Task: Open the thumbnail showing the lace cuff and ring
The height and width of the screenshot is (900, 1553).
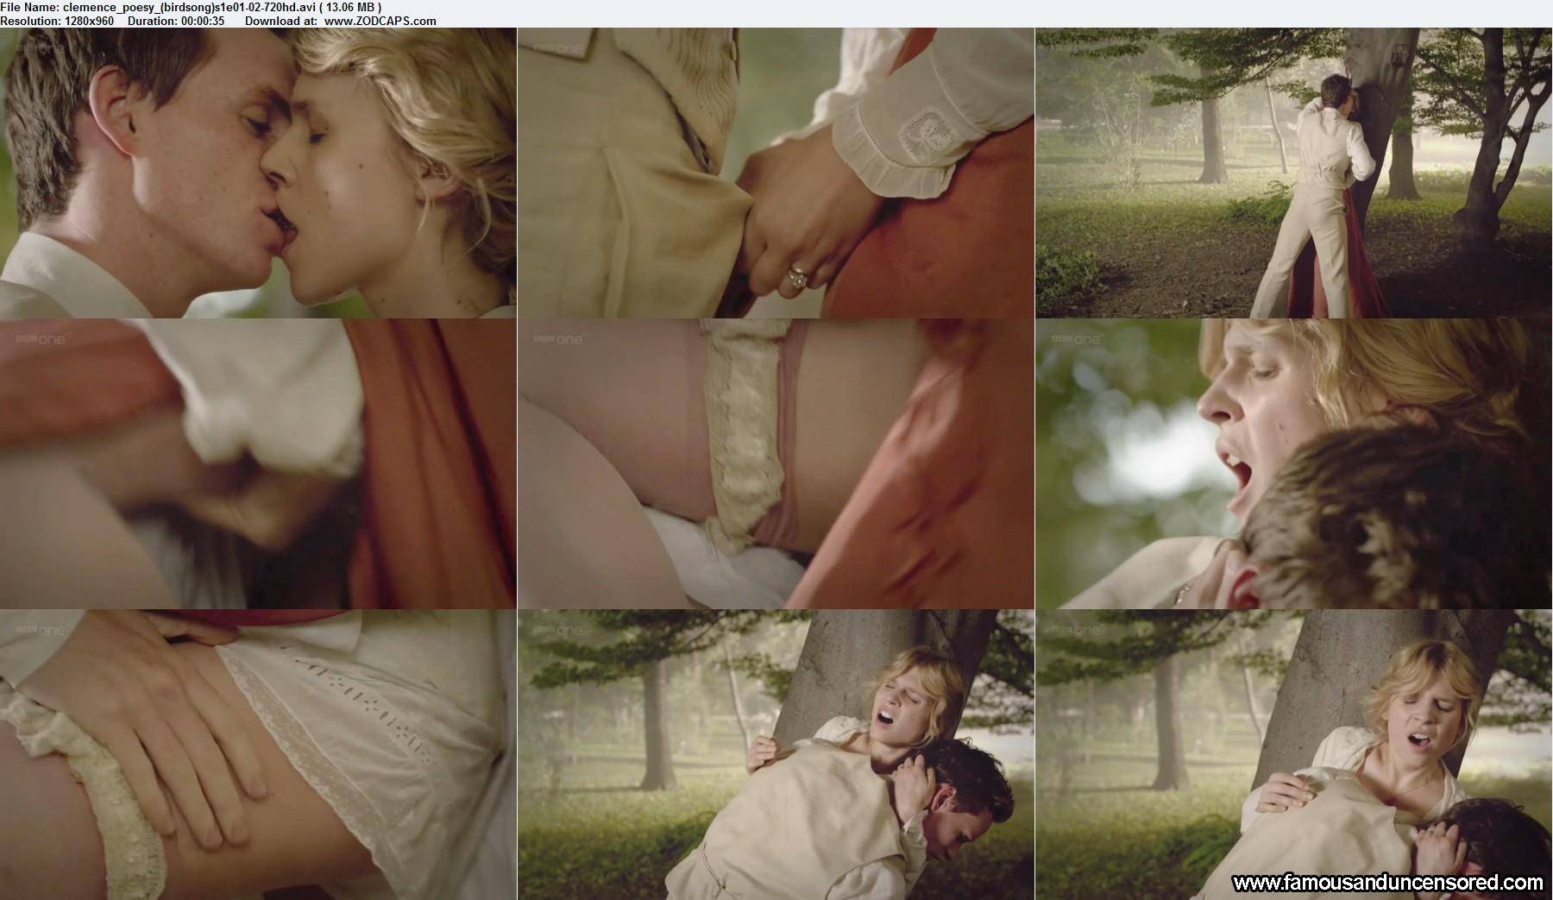Action: pyautogui.click(x=776, y=173)
